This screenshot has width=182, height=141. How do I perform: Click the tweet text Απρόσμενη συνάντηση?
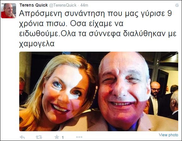pos(62,14)
